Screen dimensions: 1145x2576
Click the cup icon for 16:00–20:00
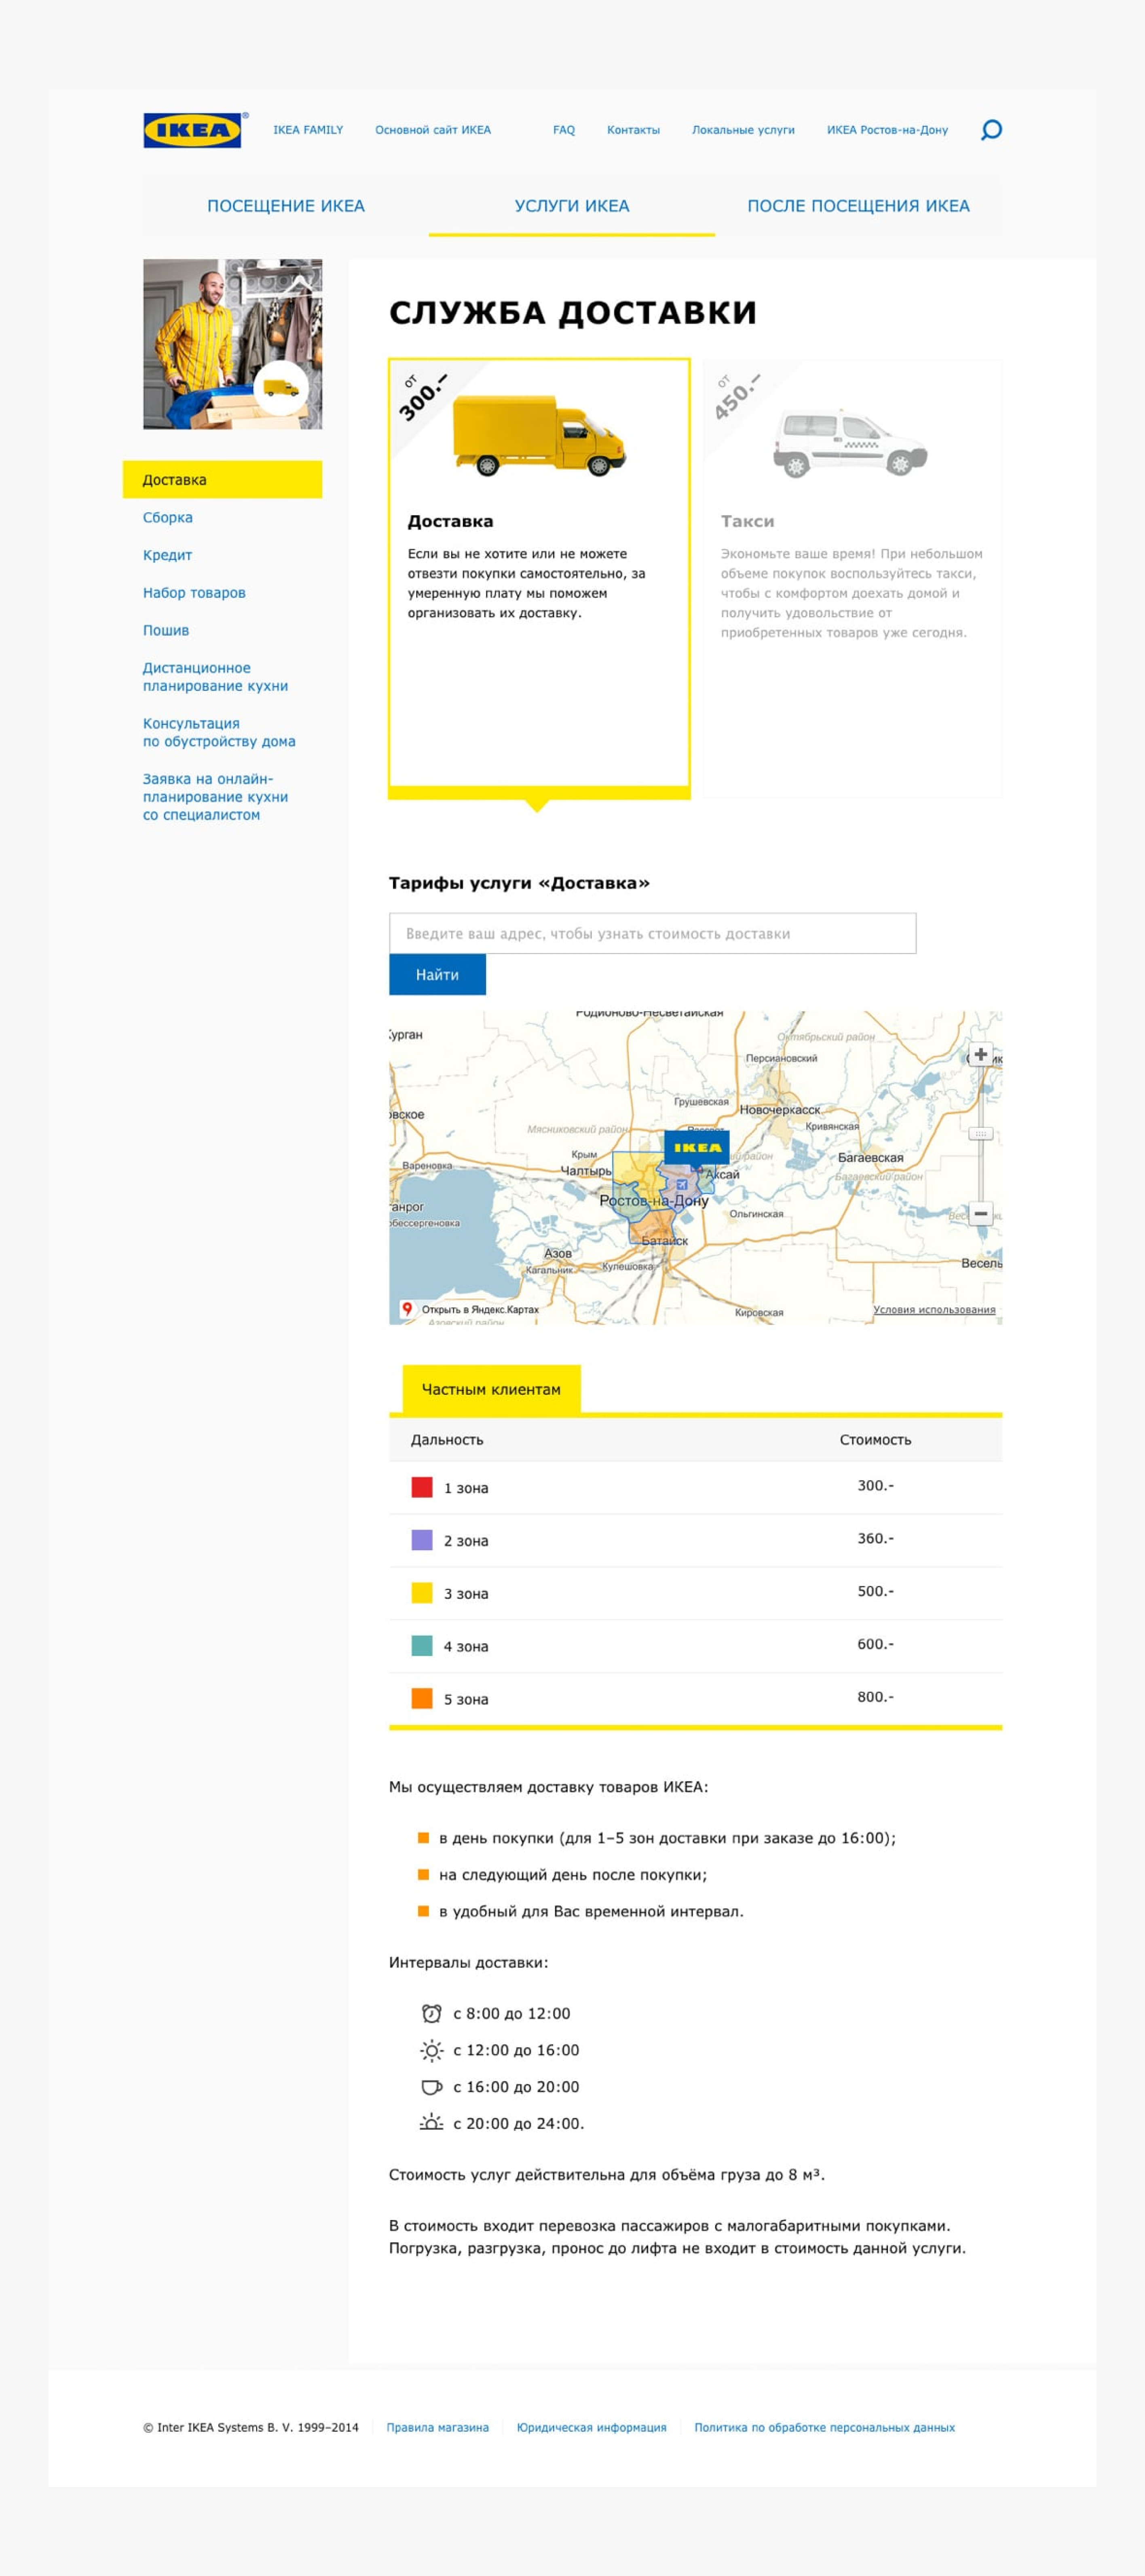[x=432, y=2087]
